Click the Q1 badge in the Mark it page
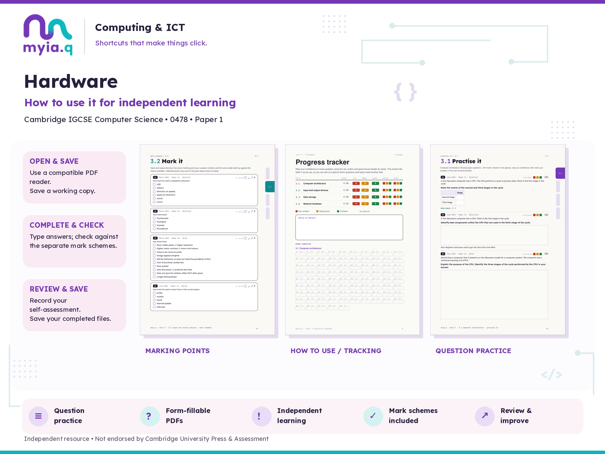Viewport: 605px width, 454px height. point(155,177)
